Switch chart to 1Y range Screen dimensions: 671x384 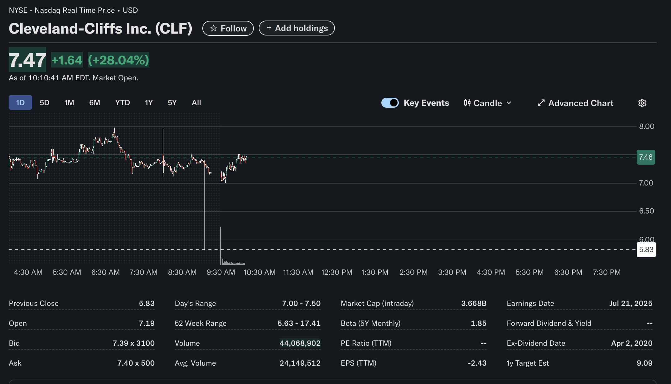point(149,102)
